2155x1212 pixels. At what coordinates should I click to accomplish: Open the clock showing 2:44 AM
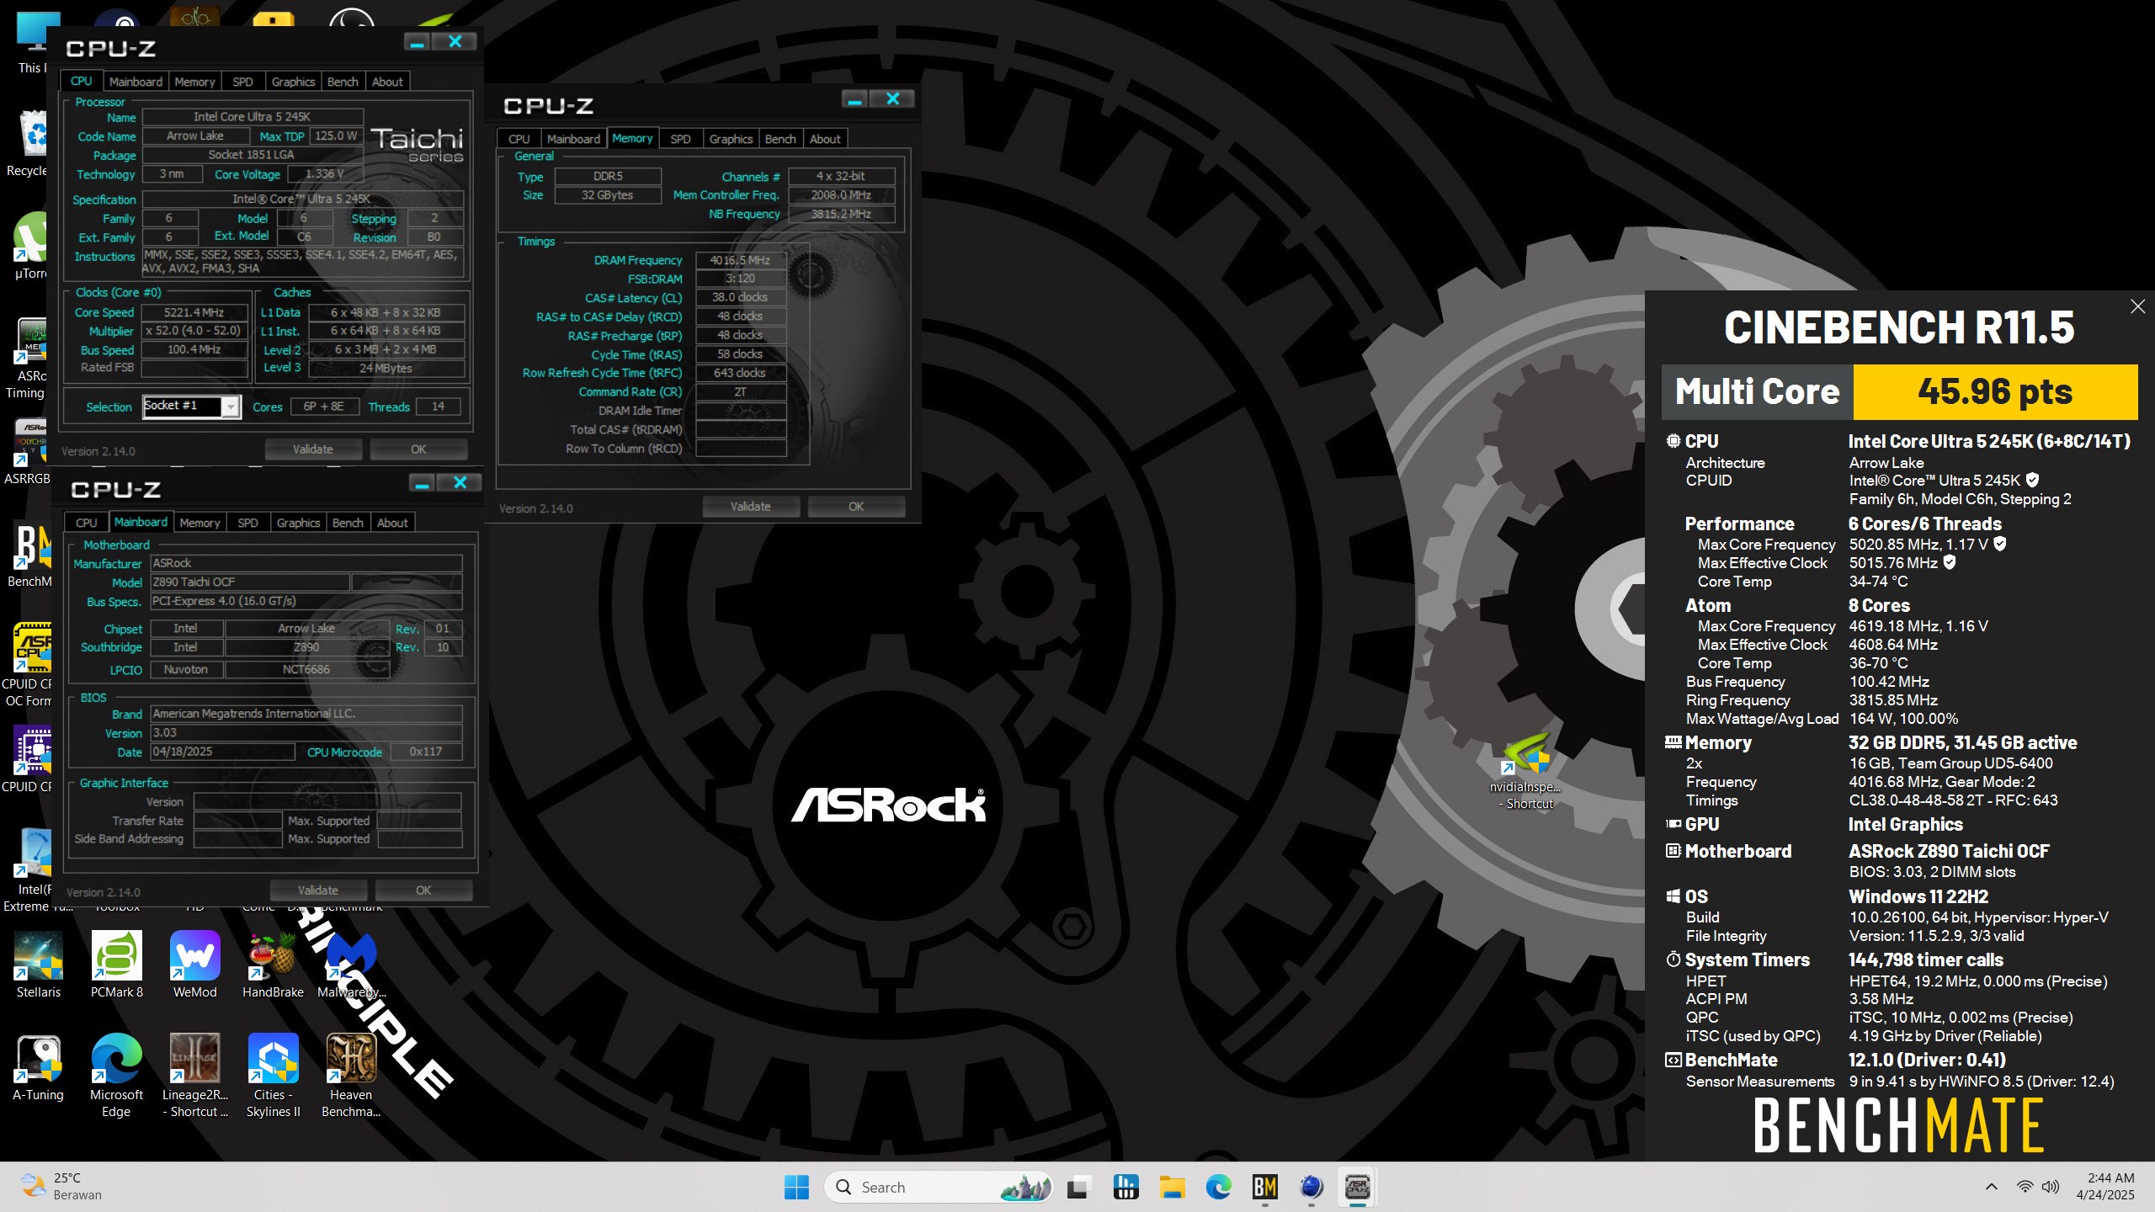(x=2104, y=1187)
